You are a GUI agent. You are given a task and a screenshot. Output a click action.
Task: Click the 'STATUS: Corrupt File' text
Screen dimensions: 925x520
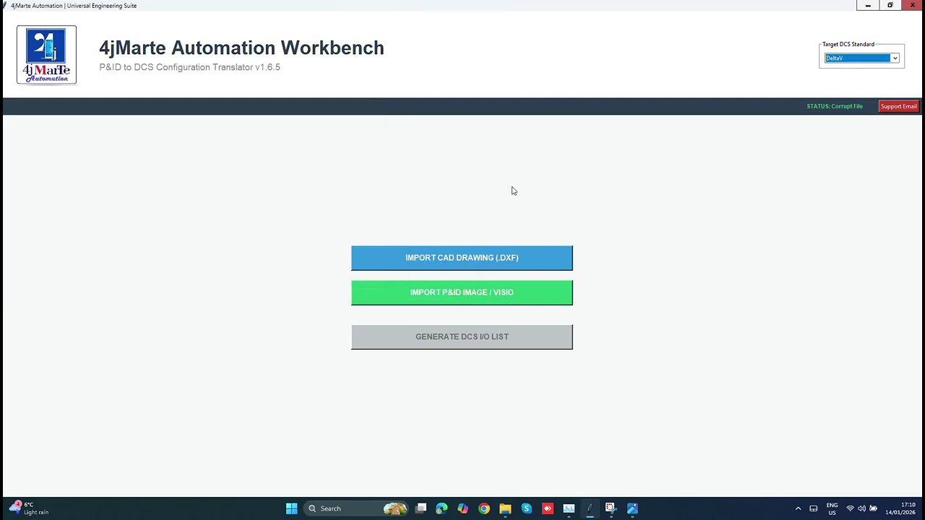pos(835,106)
